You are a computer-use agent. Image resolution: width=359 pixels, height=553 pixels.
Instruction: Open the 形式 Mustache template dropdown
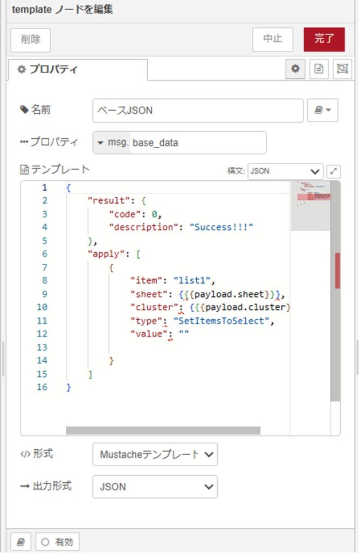(155, 454)
